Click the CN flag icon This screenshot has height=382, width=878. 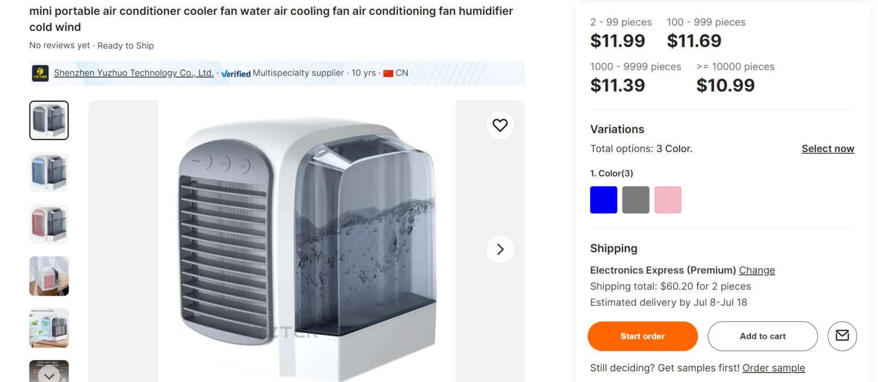(389, 73)
